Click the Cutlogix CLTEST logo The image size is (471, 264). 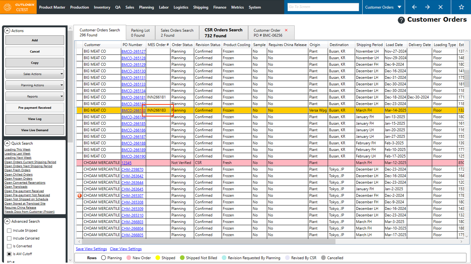pos(18,7)
